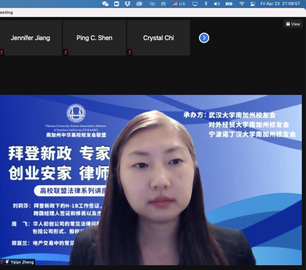Open the Wi-Fi status menu
The image size is (306, 270).
[242, 4]
